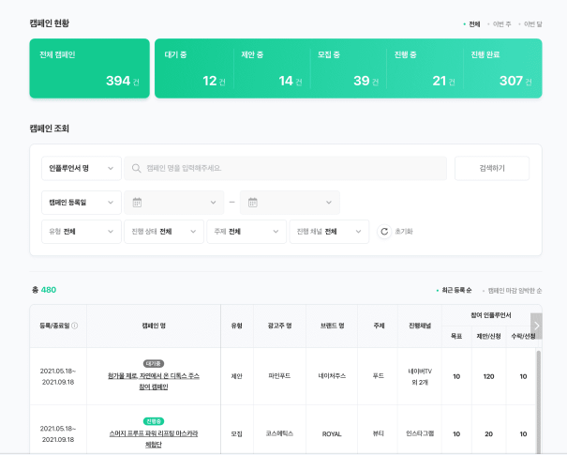
Task: Click the 캠페인 명 search input field
Action: [x=285, y=168]
